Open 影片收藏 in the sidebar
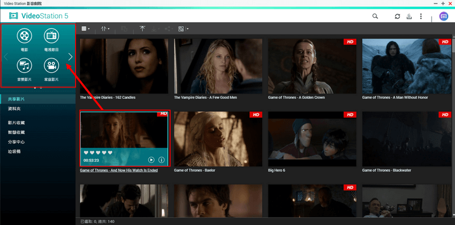Image resolution: width=455 pixels, height=225 pixels. coord(16,123)
